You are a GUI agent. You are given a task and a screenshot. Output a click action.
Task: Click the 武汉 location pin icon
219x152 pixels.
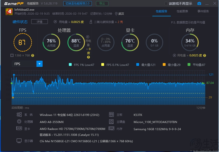116,14
